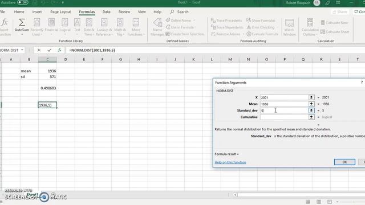Select cell containing 0.498603
Viewport: 365px width, 205px height.
click(x=47, y=88)
